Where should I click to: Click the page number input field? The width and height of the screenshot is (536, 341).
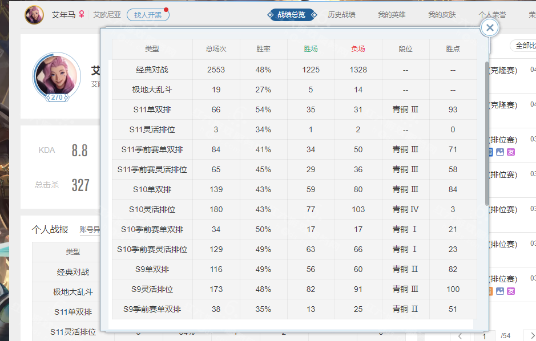[x=484, y=336]
